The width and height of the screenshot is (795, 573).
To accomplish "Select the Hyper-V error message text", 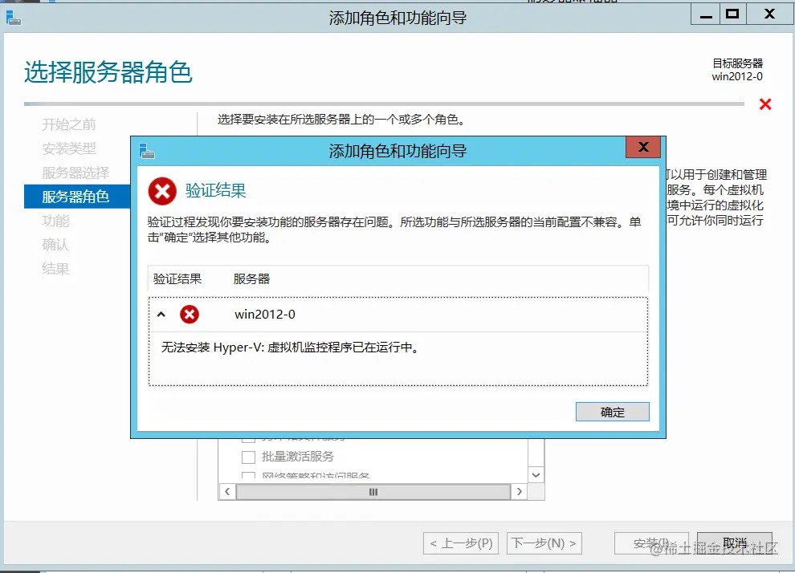I will point(290,347).
